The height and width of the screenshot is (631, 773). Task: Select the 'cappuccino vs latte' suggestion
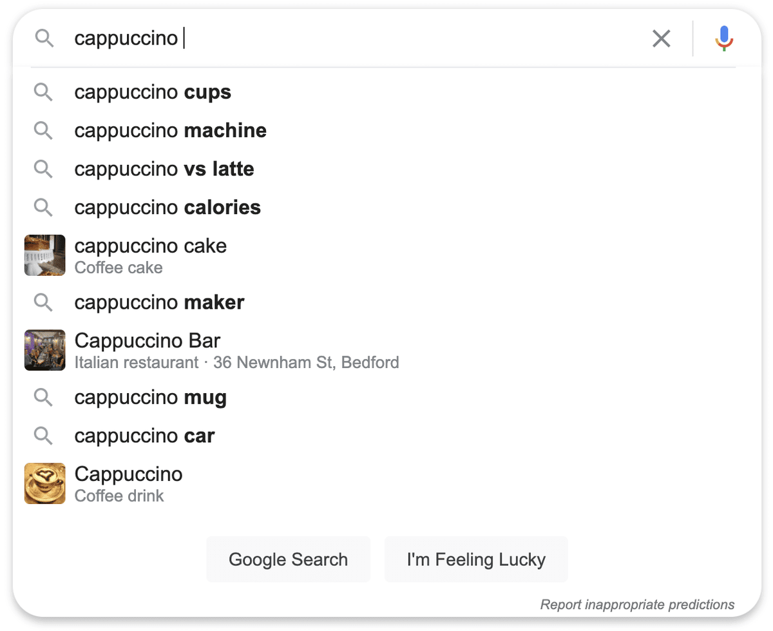(x=164, y=169)
